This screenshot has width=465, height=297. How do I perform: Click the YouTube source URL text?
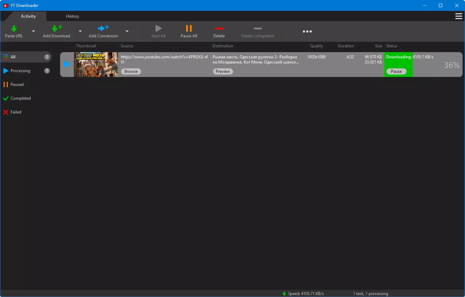pos(164,59)
